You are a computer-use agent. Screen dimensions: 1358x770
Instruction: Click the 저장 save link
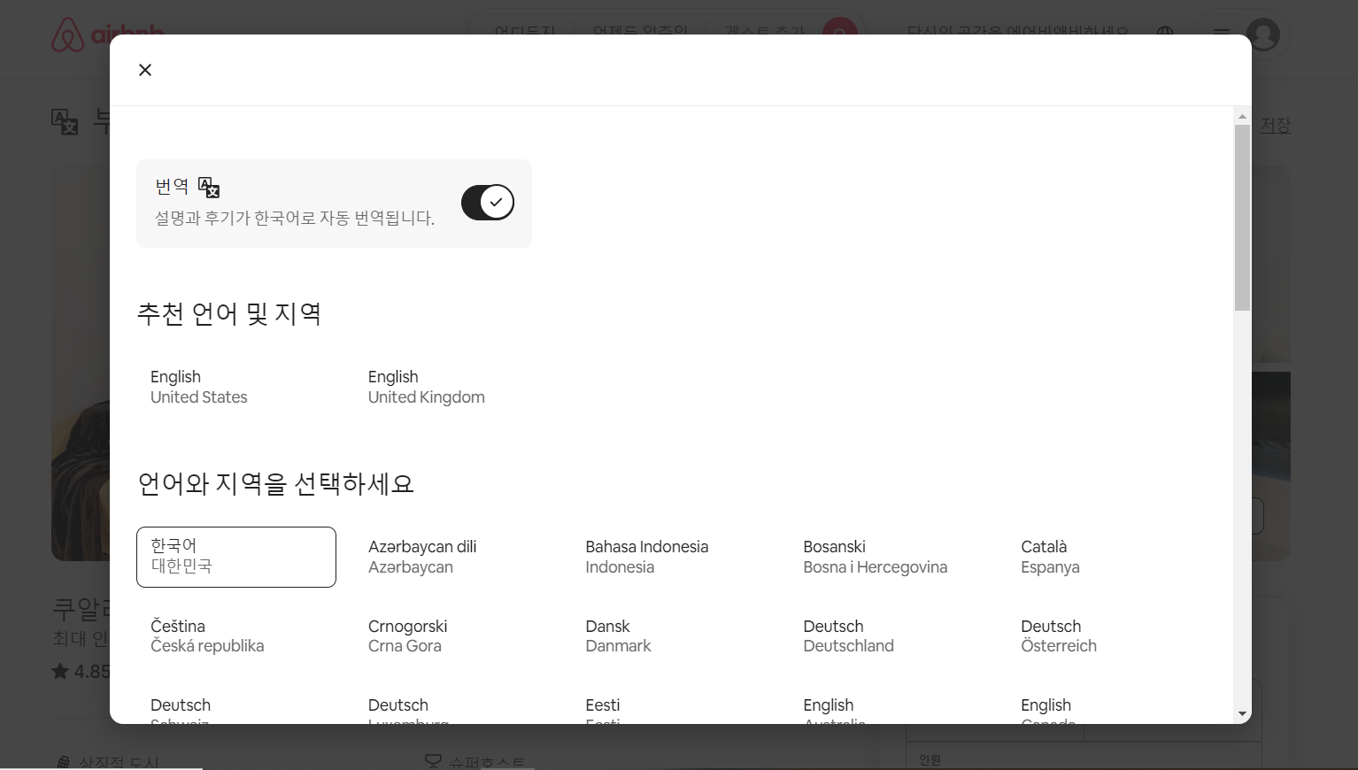pos(1275,125)
